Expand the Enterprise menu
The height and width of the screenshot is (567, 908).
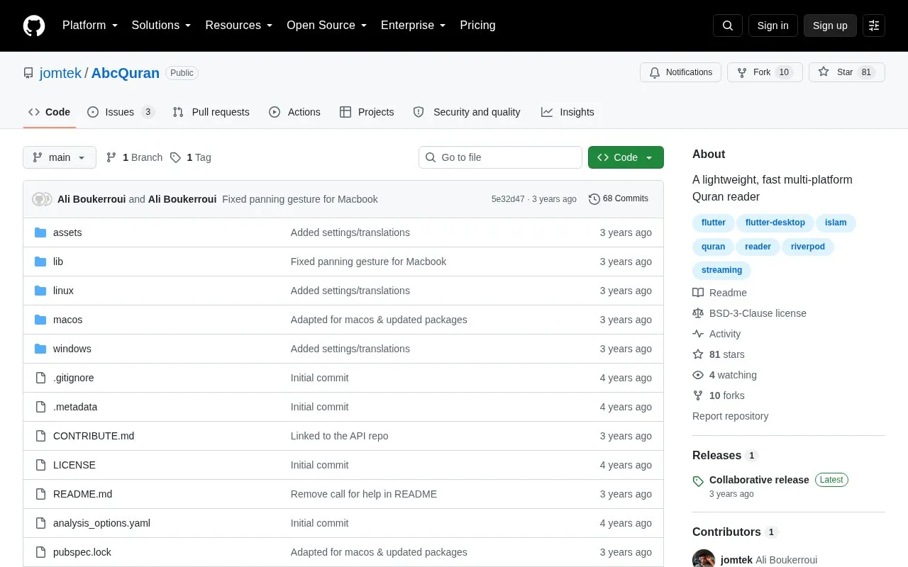coord(414,26)
